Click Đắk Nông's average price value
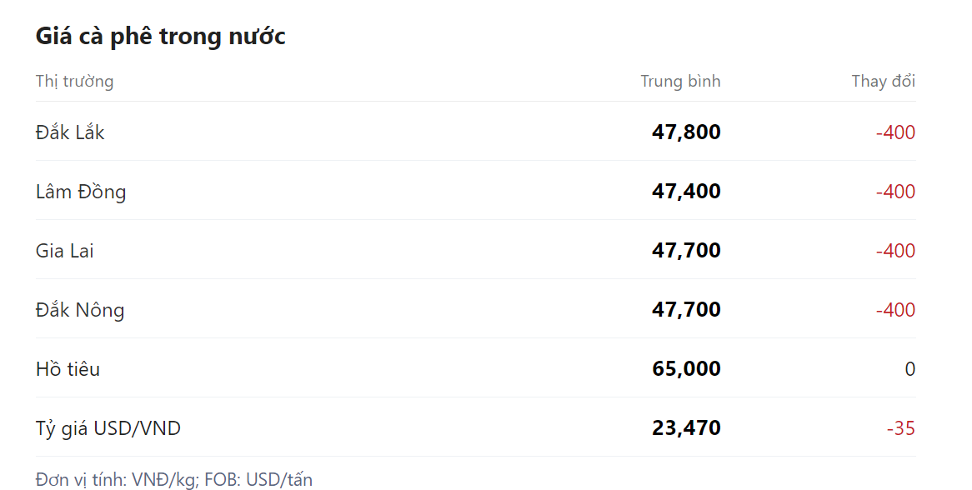Screen dimensions: 972x490 686,310
